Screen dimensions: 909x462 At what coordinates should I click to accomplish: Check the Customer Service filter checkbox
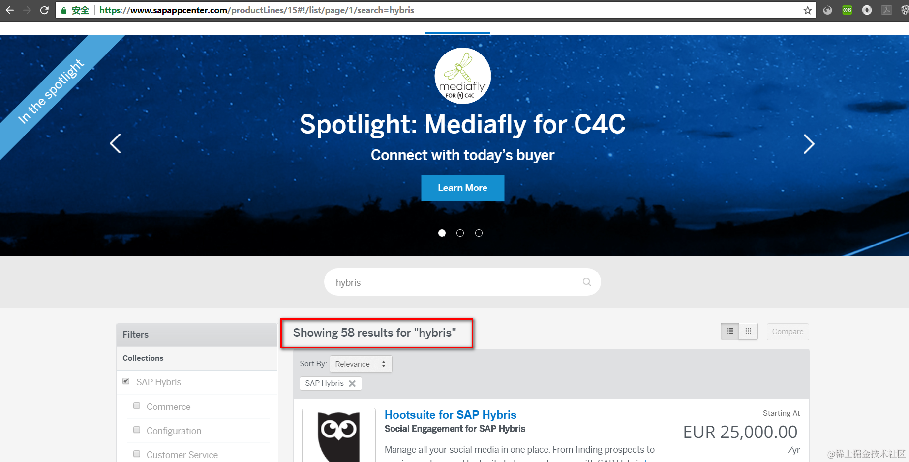pyautogui.click(x=137, y=454)
